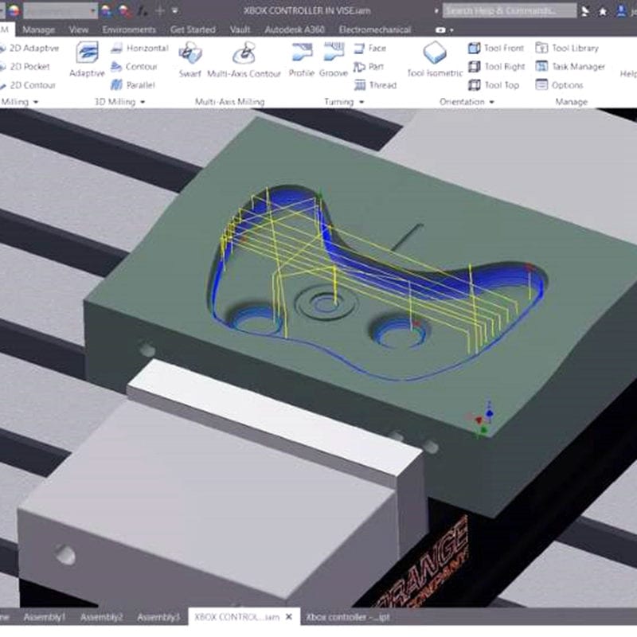Viewport: 637px width, 637px height.
Task: Open the user account sign-in icon
Action: [x=621, y=11]
